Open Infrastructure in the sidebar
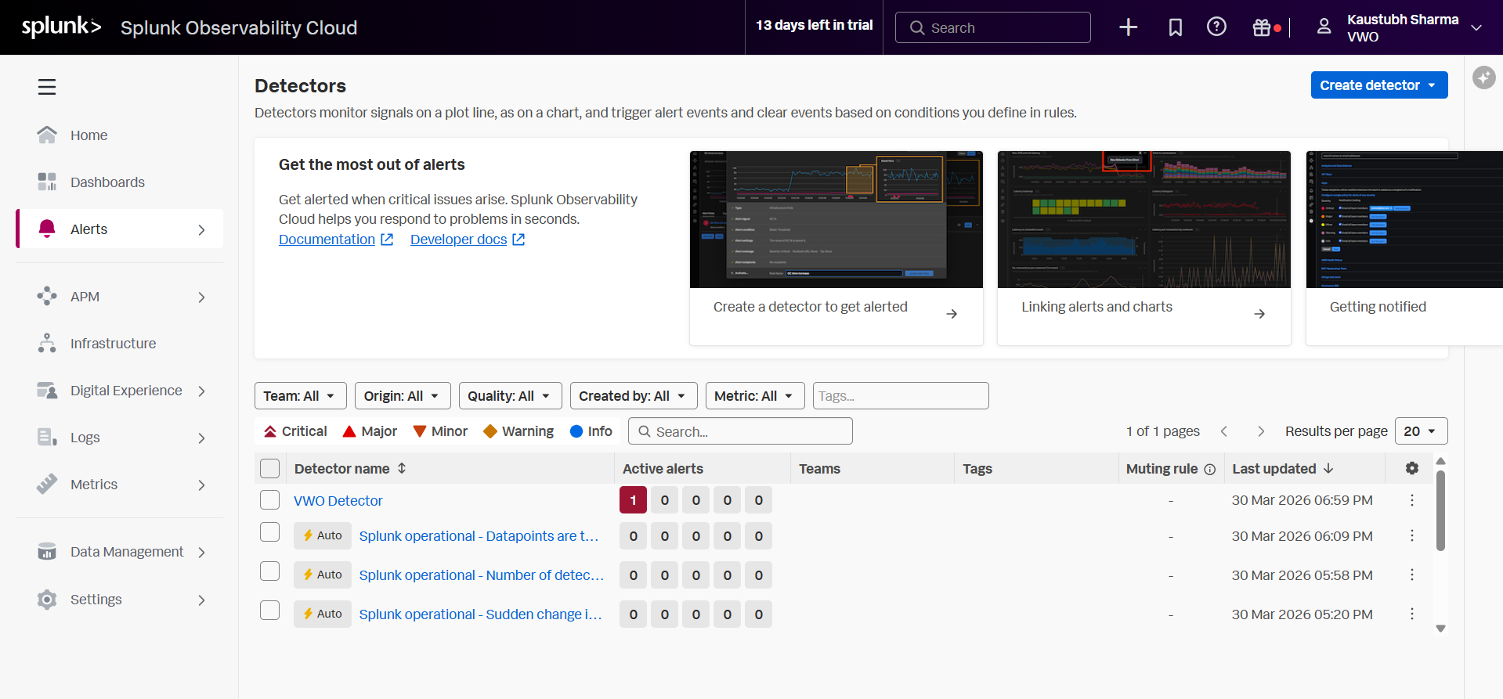The height and width of the screenshot is (699, 1503). point(119,344)
